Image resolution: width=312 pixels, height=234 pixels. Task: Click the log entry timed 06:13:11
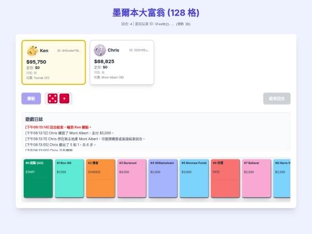pos(85,139)
